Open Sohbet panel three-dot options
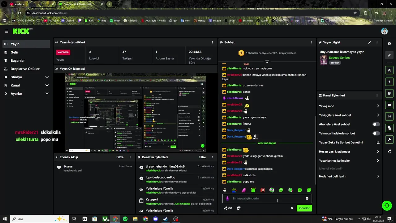Image resolution: width=396 pixels, height=223 pixels. coord(311,42)
